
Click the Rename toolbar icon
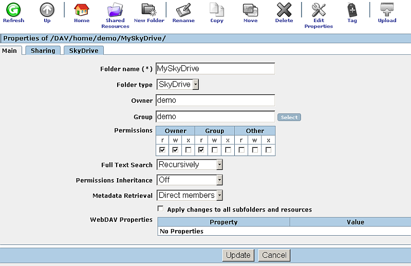coord(183,10)
